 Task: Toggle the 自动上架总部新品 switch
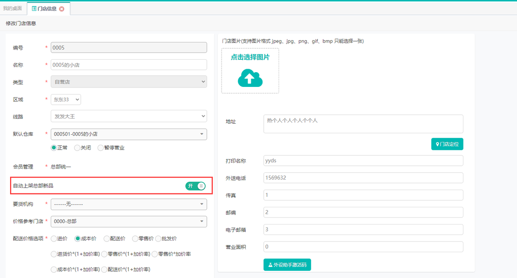(195, 186)
